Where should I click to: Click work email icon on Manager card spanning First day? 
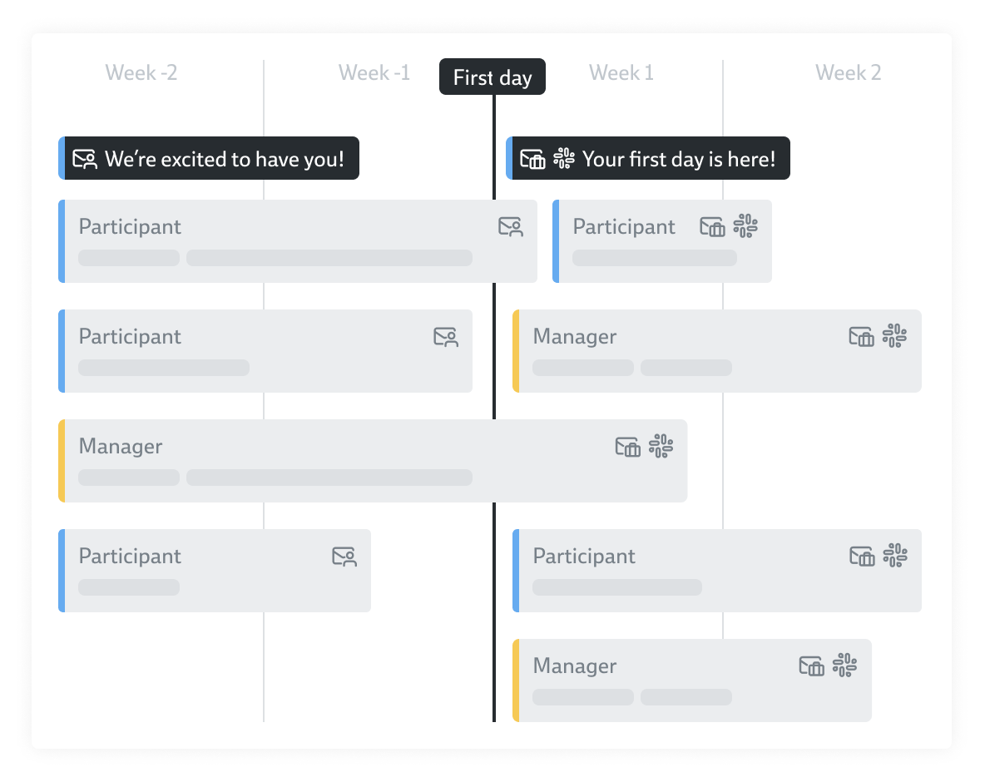[628, 447]
